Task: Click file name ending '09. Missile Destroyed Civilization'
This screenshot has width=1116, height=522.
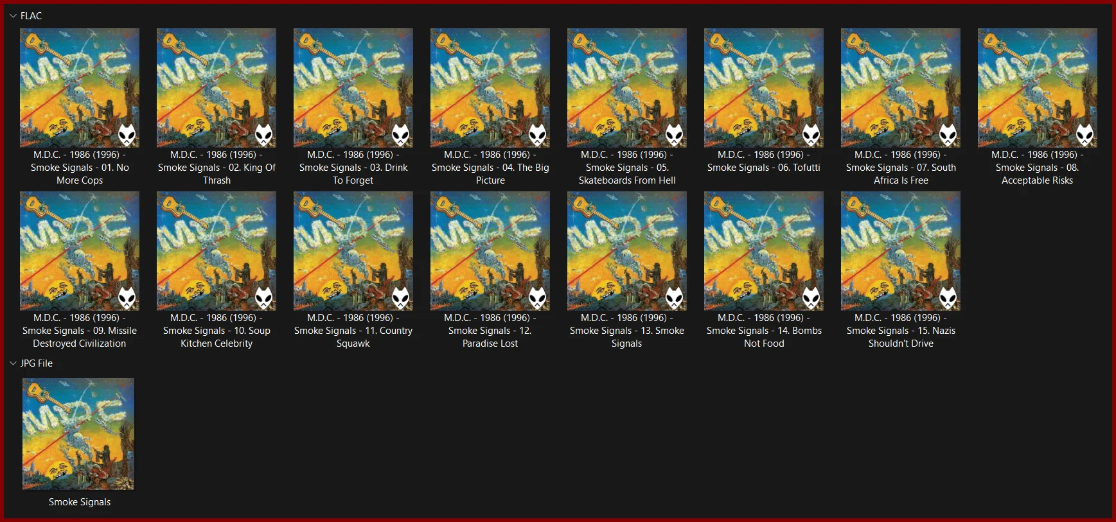Action: pyautogui.click(x=80, y=331)
